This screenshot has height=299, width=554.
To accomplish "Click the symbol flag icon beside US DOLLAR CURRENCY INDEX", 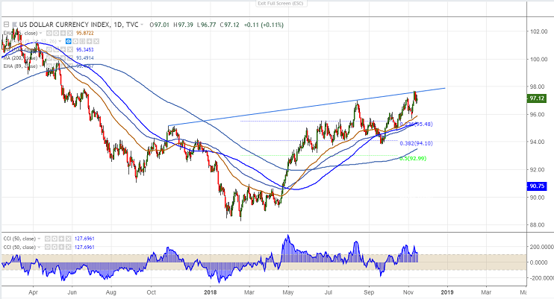I will pos(14,25).
